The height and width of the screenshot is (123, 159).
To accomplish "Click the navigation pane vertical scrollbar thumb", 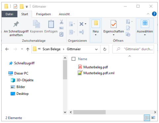I will [x=65, y=70].
